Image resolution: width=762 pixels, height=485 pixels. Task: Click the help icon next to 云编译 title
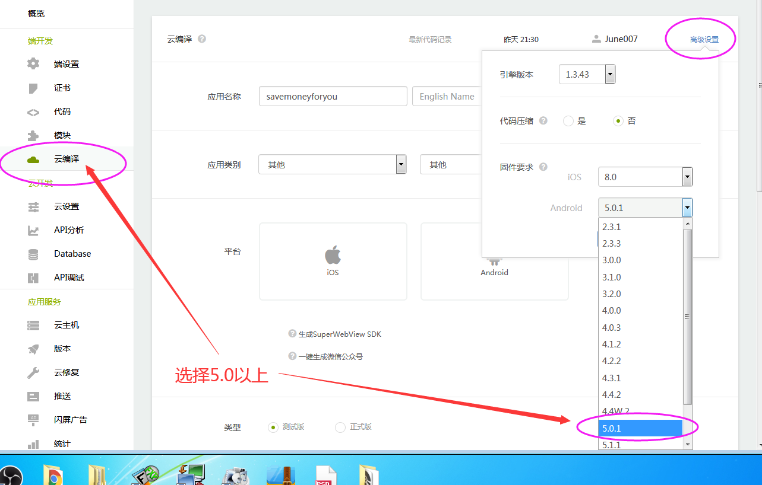[x=202, y=39]
